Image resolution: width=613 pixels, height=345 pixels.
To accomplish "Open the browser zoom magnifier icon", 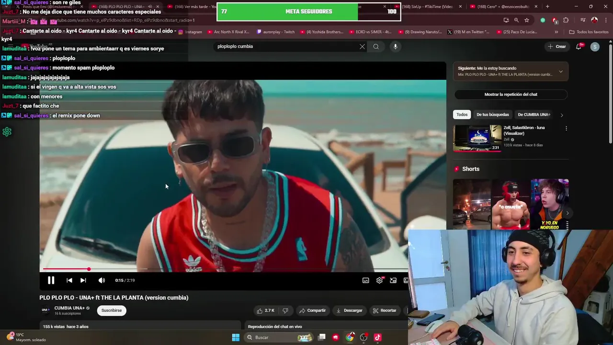I will tap(516, 20).
